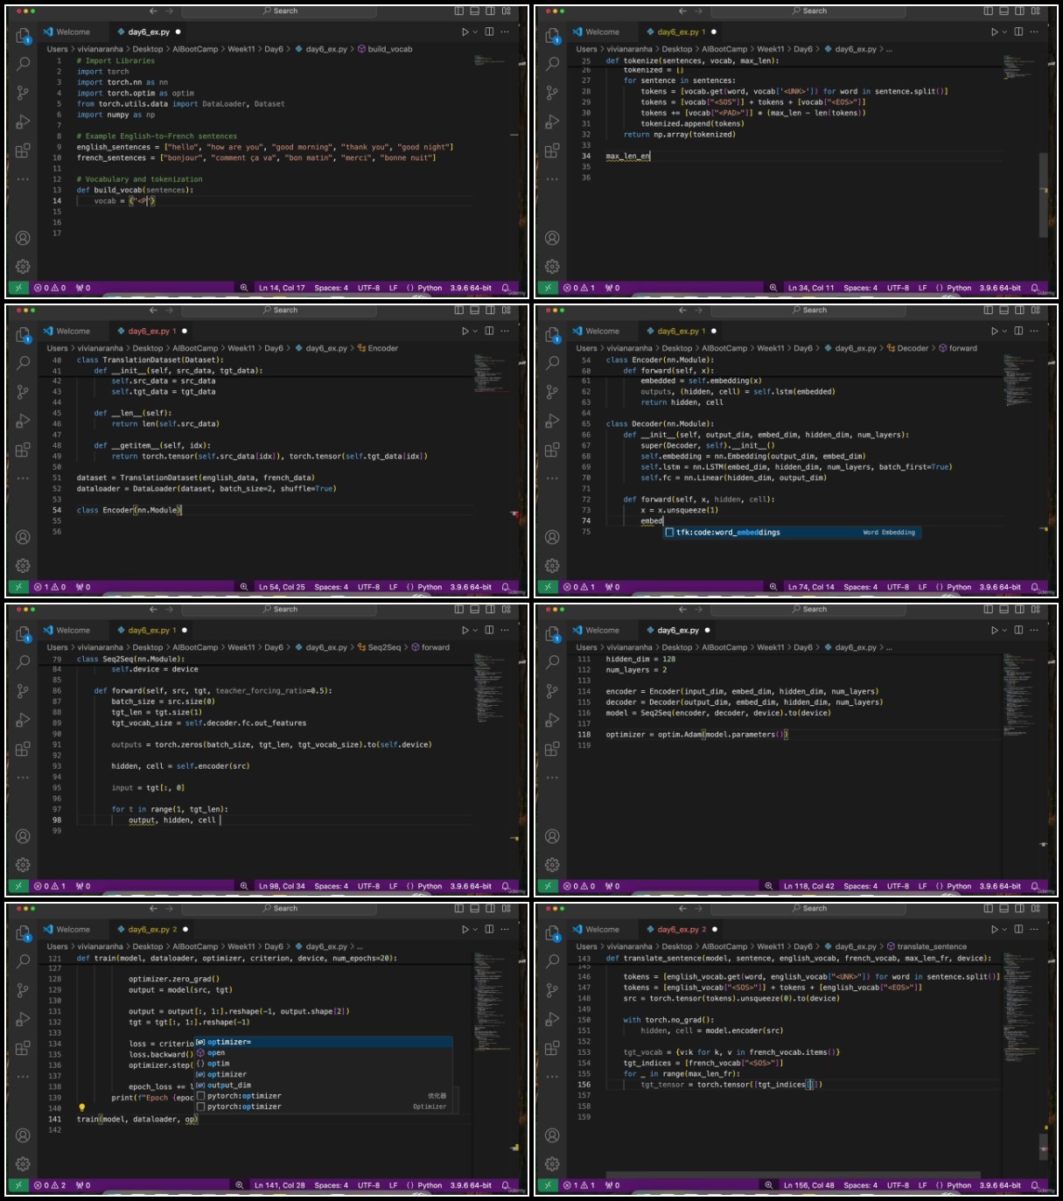This screenshot has width=1063, height=1201.
Task: Expand run dropdown chevron in build_vocab window
Action: 475,32
